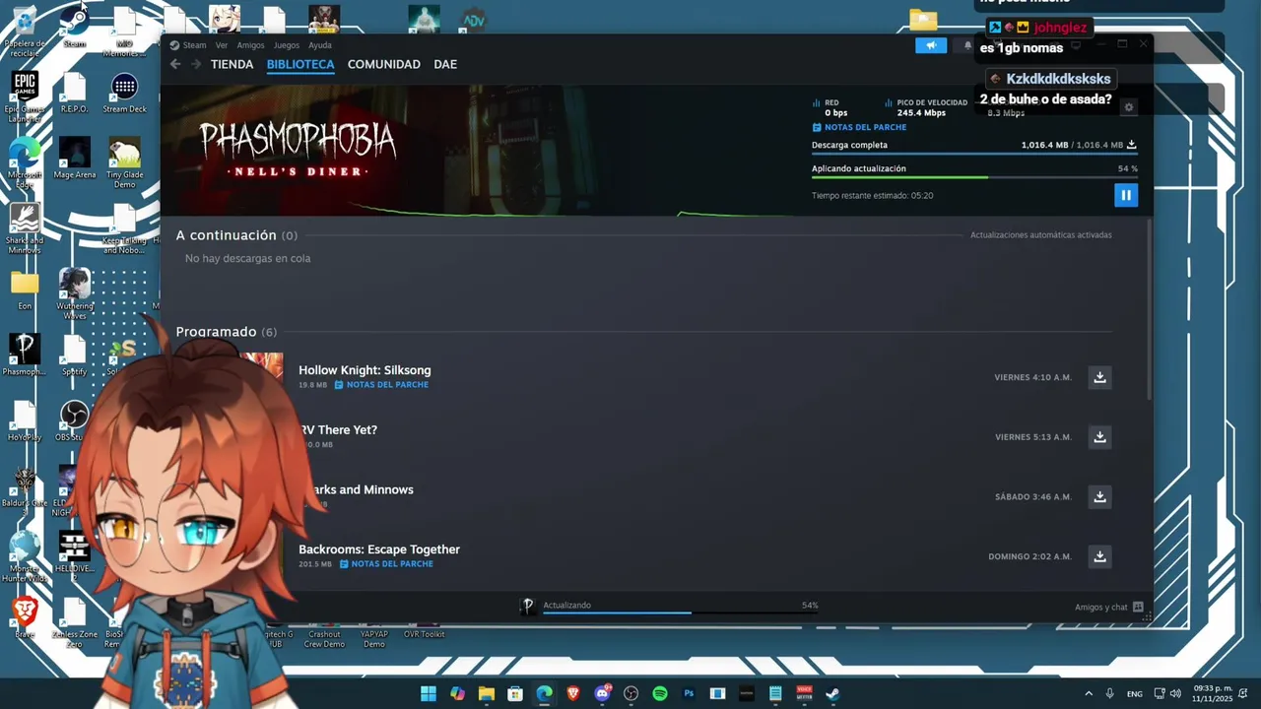Viewport: 1261px width, 709px height.
Task: Select Wuthering Waves desktop icon
Action: tap(75, 294)
